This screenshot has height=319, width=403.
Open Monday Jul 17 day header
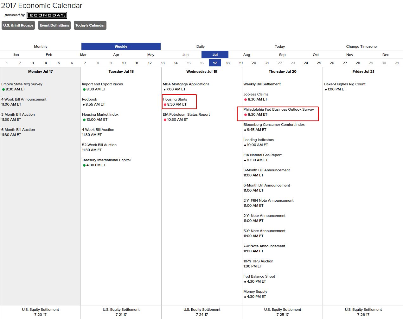point(41,71)
